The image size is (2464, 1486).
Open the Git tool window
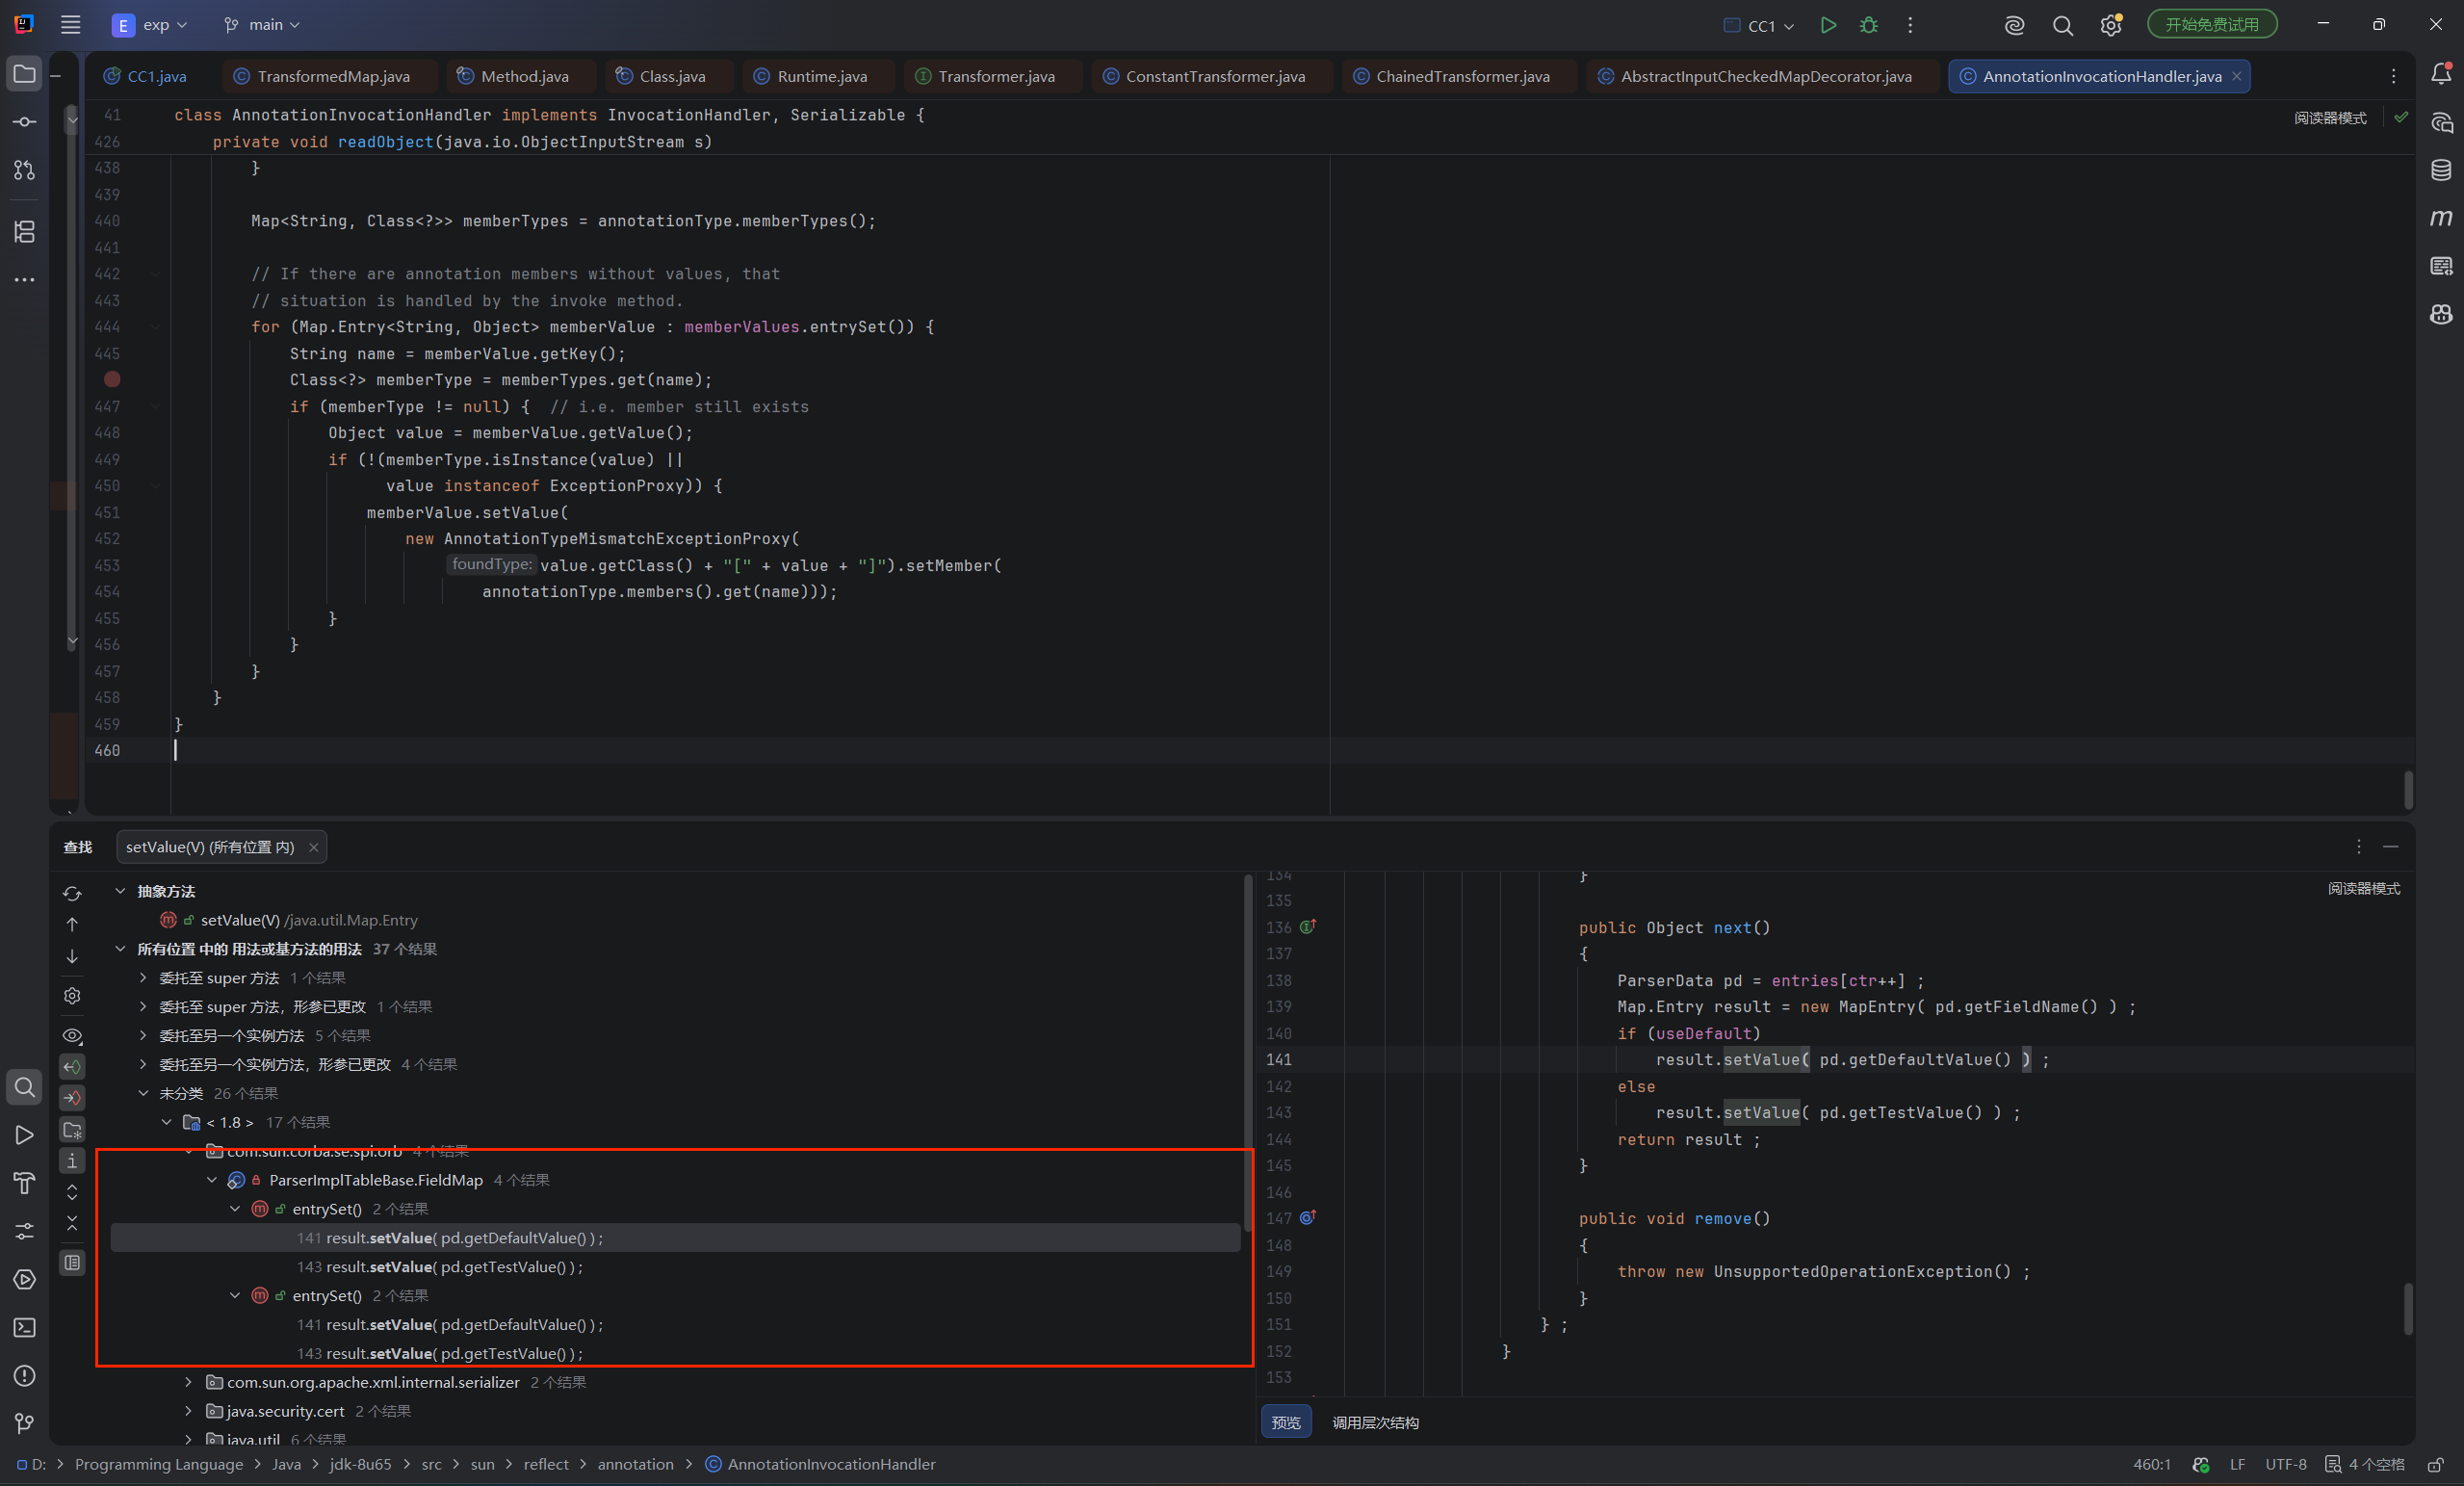pyautogui.click(x=24, y=1424)
